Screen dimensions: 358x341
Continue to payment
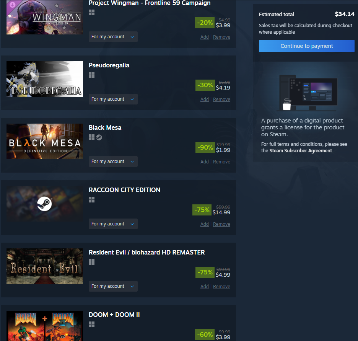tap(307, 46)
